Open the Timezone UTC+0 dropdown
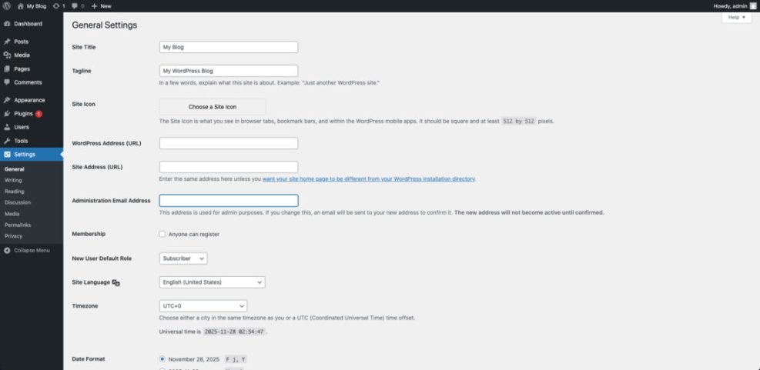Viewport: 760px width, 370px height. click(203, 306)
